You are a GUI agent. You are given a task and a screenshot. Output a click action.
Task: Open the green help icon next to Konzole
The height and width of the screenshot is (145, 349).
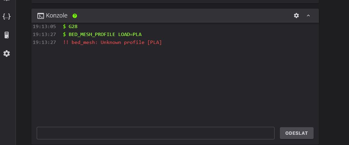point(75,16)
